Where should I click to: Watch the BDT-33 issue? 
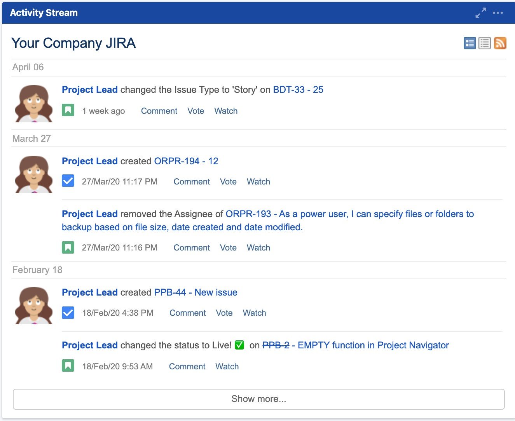point(225,111)
